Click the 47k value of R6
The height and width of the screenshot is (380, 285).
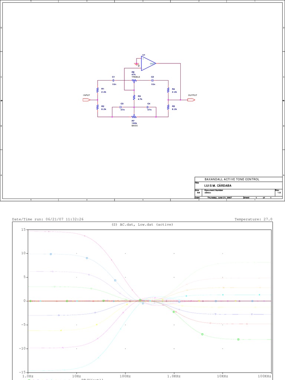(134, 75)
